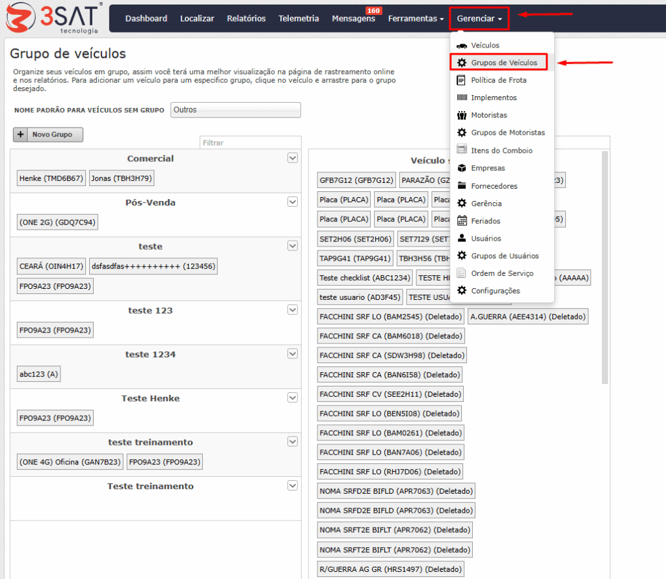Open the Telemetria tab in navigation bar
This screenshot has width=666, height=579.
pyautogui.click(x=299, y=18)
